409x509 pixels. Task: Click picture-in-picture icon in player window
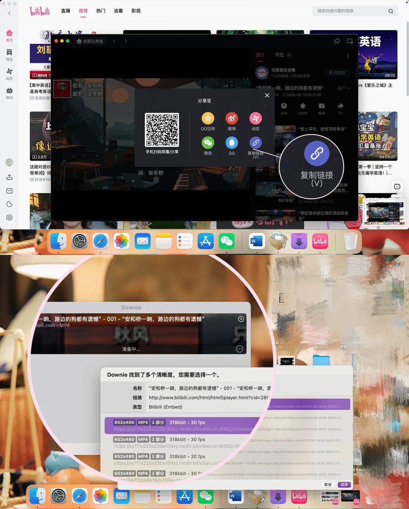[x=350, y=41]
